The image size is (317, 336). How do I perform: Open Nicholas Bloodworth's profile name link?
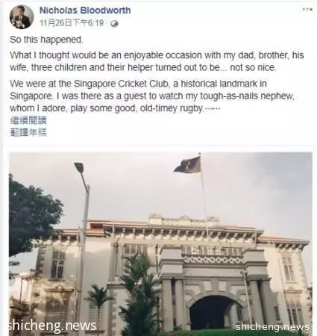point(85,10)
